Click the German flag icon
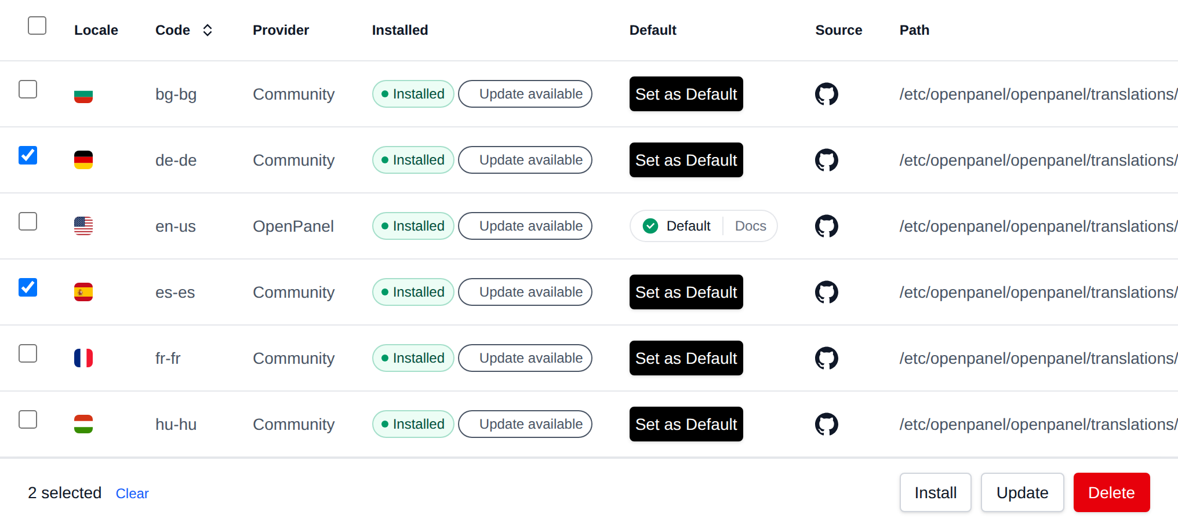The width and height of the screenshot is (1178, 526). (x=83, y=160)
